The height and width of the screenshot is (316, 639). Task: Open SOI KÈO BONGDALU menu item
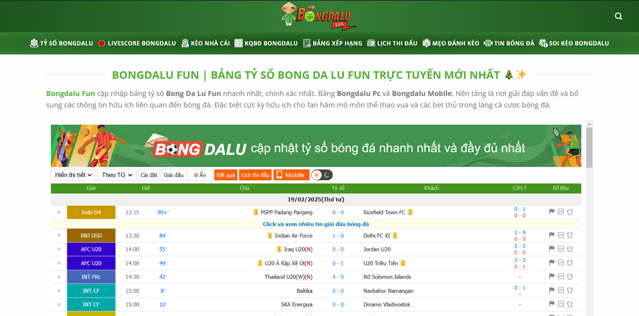click(574, 43)
